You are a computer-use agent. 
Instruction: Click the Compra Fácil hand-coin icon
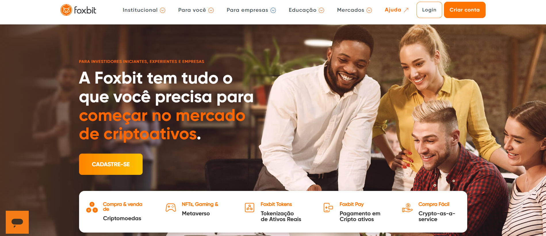coord(407,208)
